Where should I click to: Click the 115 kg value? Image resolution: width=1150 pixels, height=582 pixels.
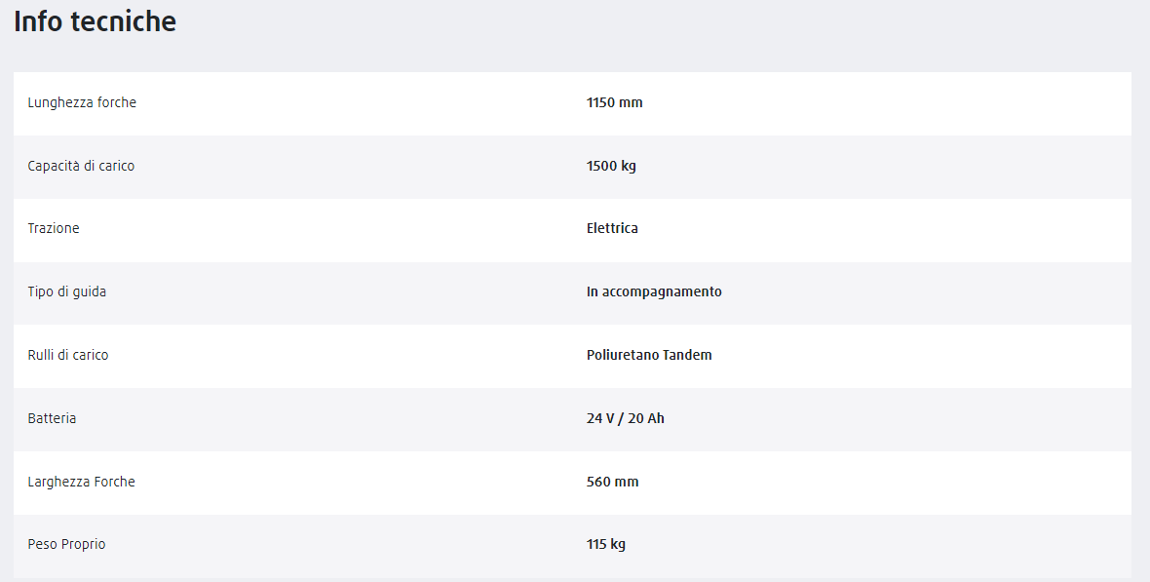[x=606, y=545]
